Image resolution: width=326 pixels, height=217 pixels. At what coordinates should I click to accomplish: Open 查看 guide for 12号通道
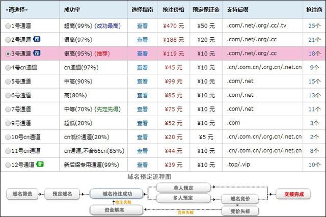(x=143, y=165)
